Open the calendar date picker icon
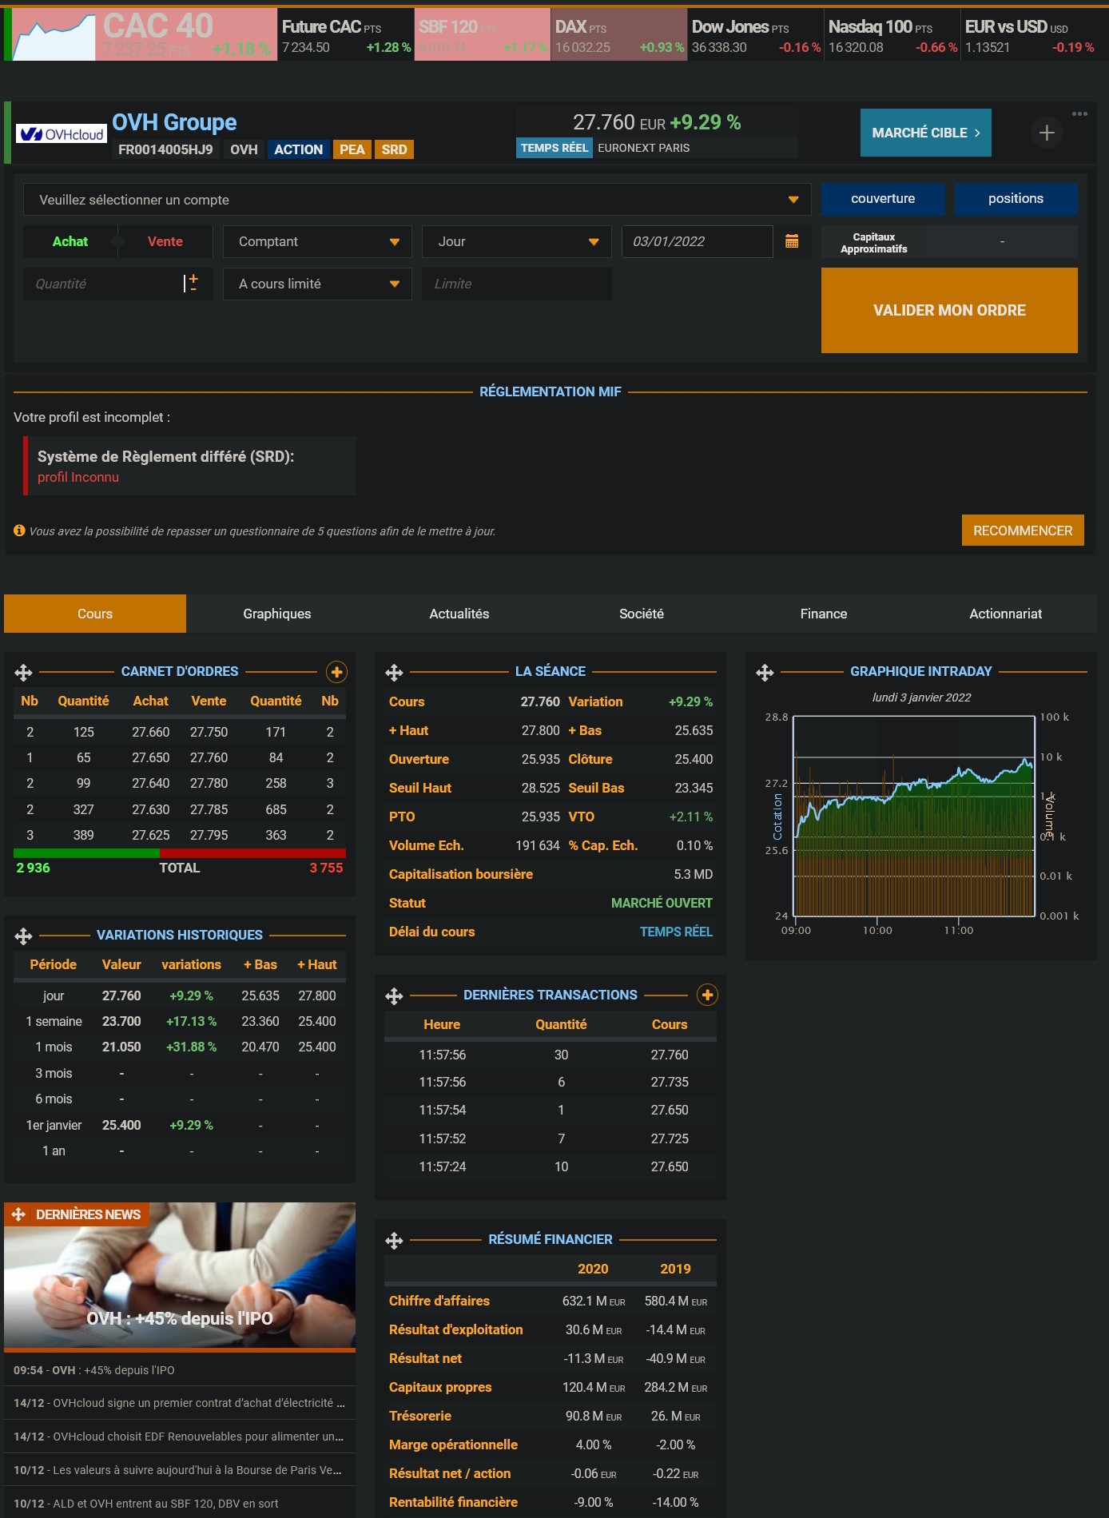This screenshot has height=1518, width=1109. click(x=792, y=241)
